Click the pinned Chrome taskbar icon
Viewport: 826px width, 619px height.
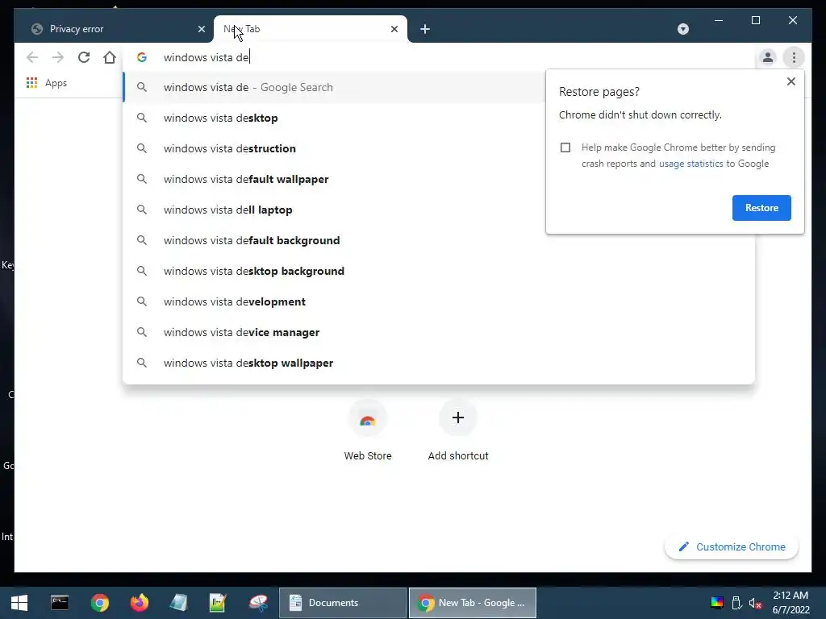[99, 603]
